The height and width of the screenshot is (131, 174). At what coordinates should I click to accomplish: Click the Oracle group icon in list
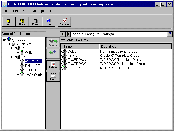click(x=64, y=56)
